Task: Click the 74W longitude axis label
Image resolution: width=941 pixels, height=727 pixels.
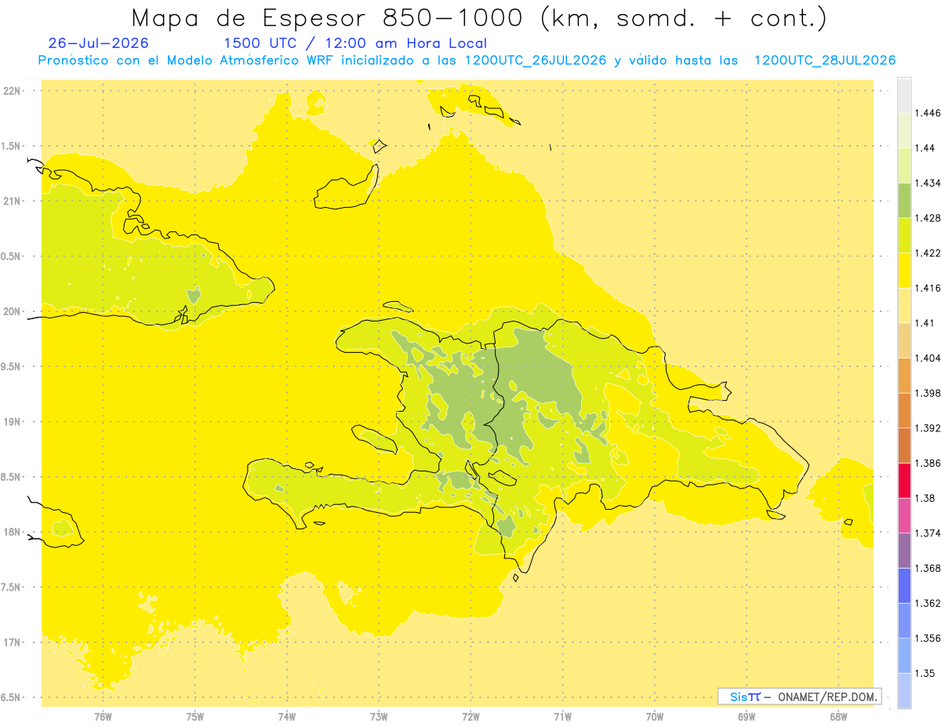Action: tap(286, 716)
